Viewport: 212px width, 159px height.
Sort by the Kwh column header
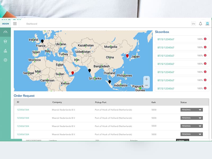[154, 102]
